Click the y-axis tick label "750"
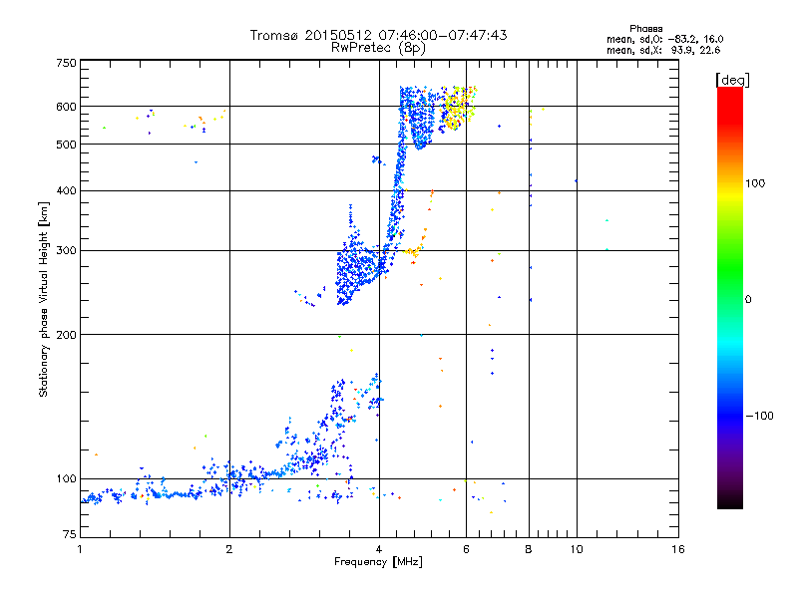Image resolution: width=798 pixels, height=598 pixels. coord(66,63)
